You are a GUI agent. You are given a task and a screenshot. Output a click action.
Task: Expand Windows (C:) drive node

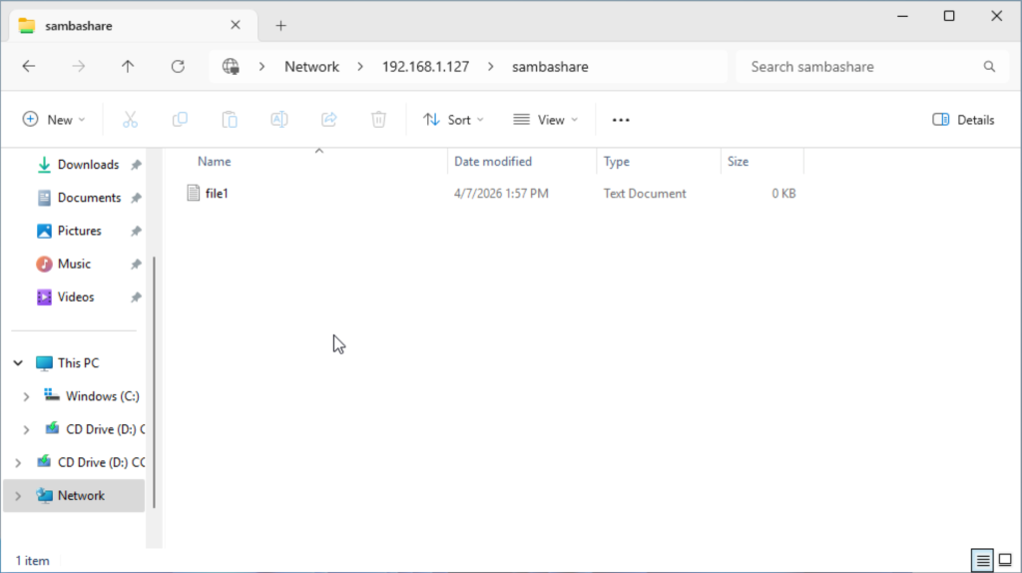tap(26, 396)
